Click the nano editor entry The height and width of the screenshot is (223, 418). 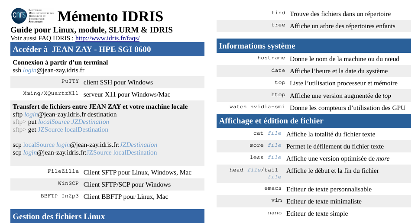274,213
